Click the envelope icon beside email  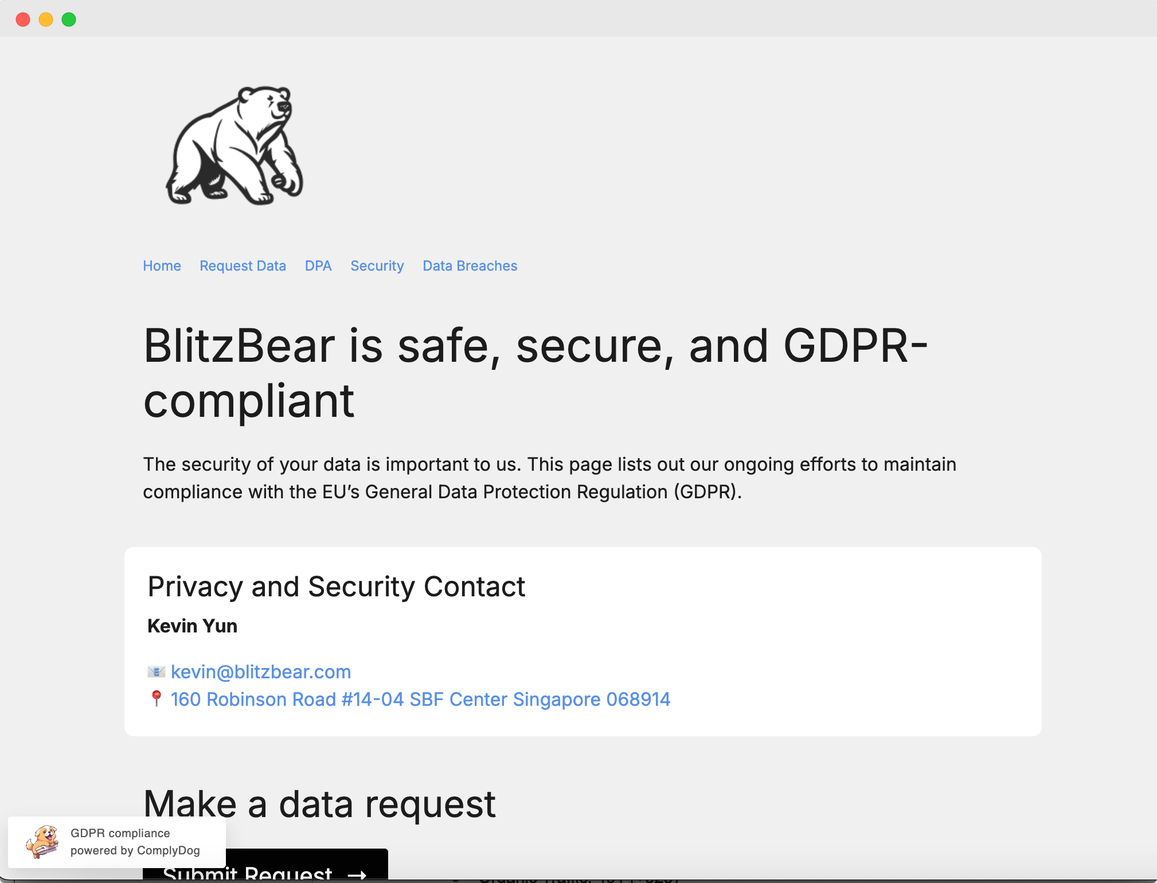(x=156, y=671)
